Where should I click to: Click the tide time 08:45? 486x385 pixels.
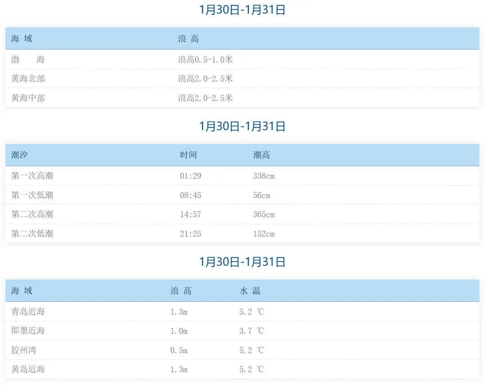(x=191, y=195)
